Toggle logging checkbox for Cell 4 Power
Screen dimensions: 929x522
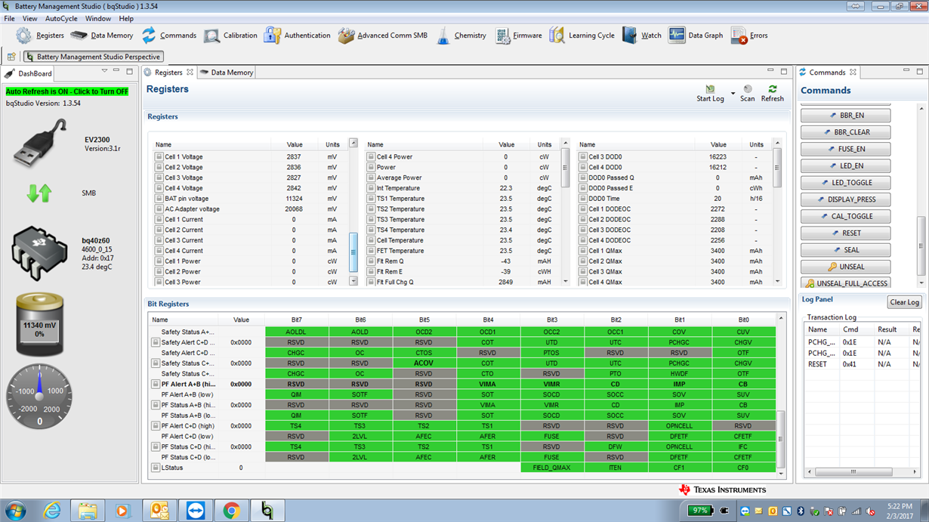pos(371,157)
